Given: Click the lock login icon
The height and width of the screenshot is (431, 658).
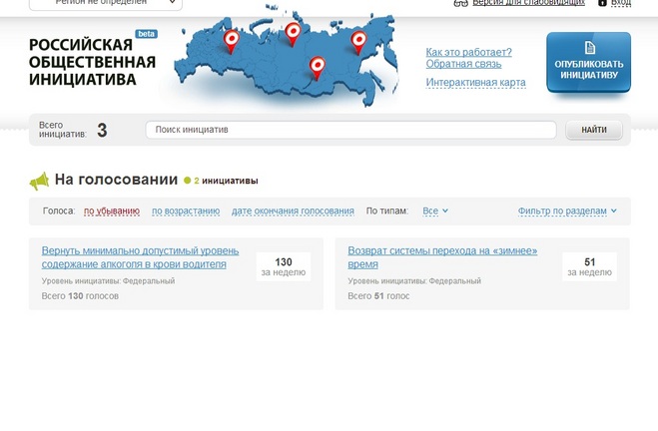Looking at the screenshot, I should coord(602,3).
